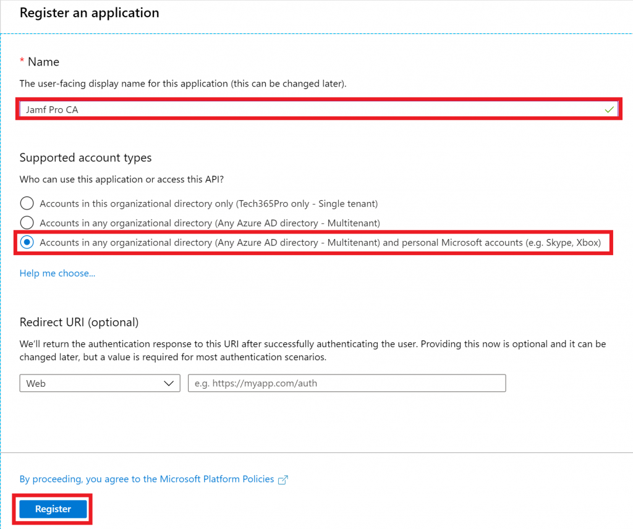Focus the Redirect URI text box

(x=347, y=383)
